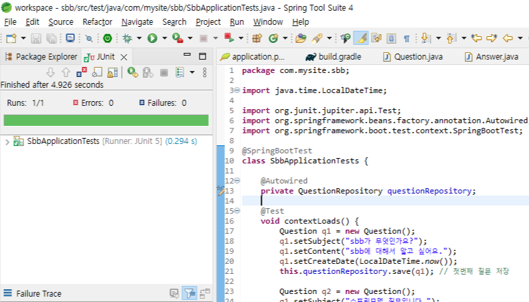Open the Project menu
Viewport: 529px width, 302px height.
[208, 22]
